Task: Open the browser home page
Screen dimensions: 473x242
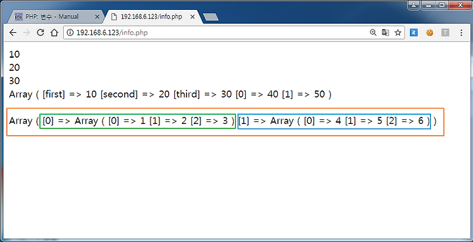Action: pyautogui.click(x=54, y=33)
